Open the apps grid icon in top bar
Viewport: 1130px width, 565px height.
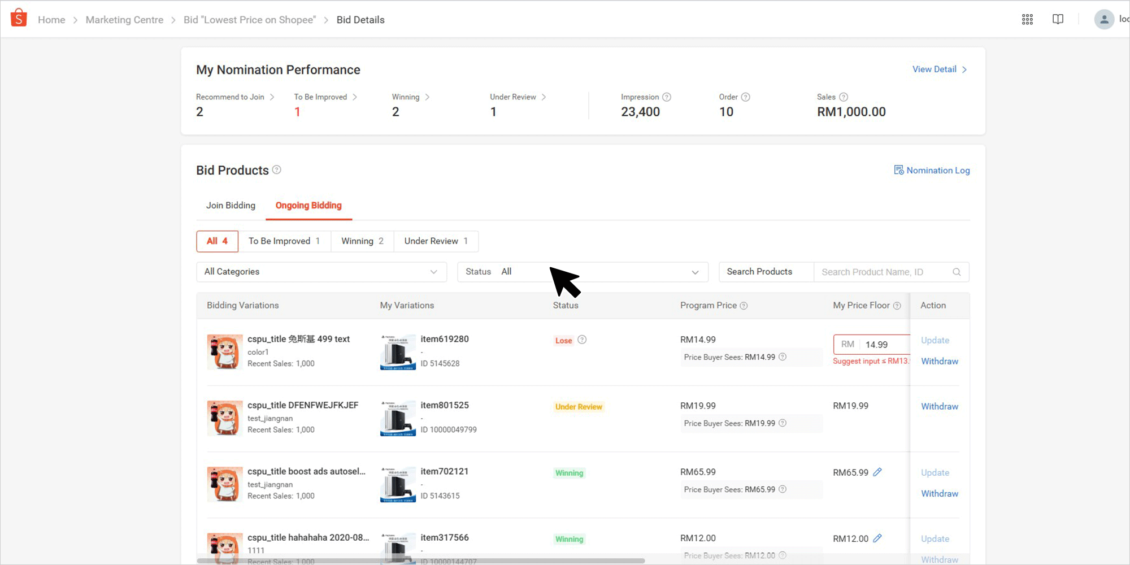(x=1027, y=19)
